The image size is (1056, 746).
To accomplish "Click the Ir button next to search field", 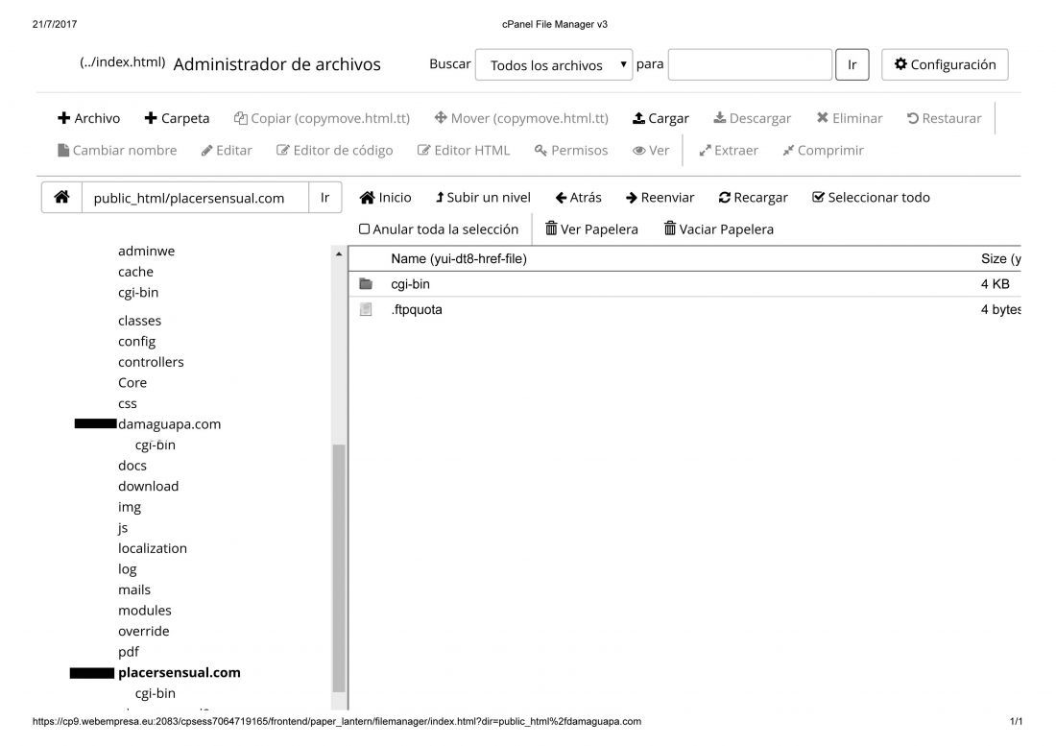I will pyautogui.click(x=852, y=64).
